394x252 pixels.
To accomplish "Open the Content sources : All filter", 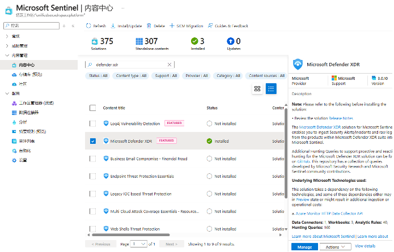I will pos(266,76).
